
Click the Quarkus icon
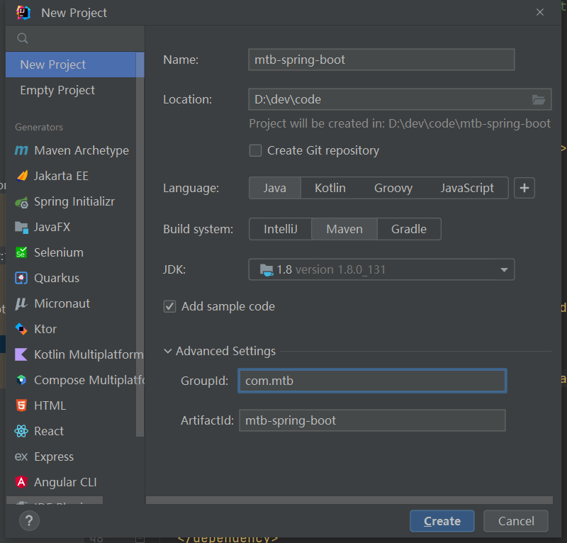point(21,278)
